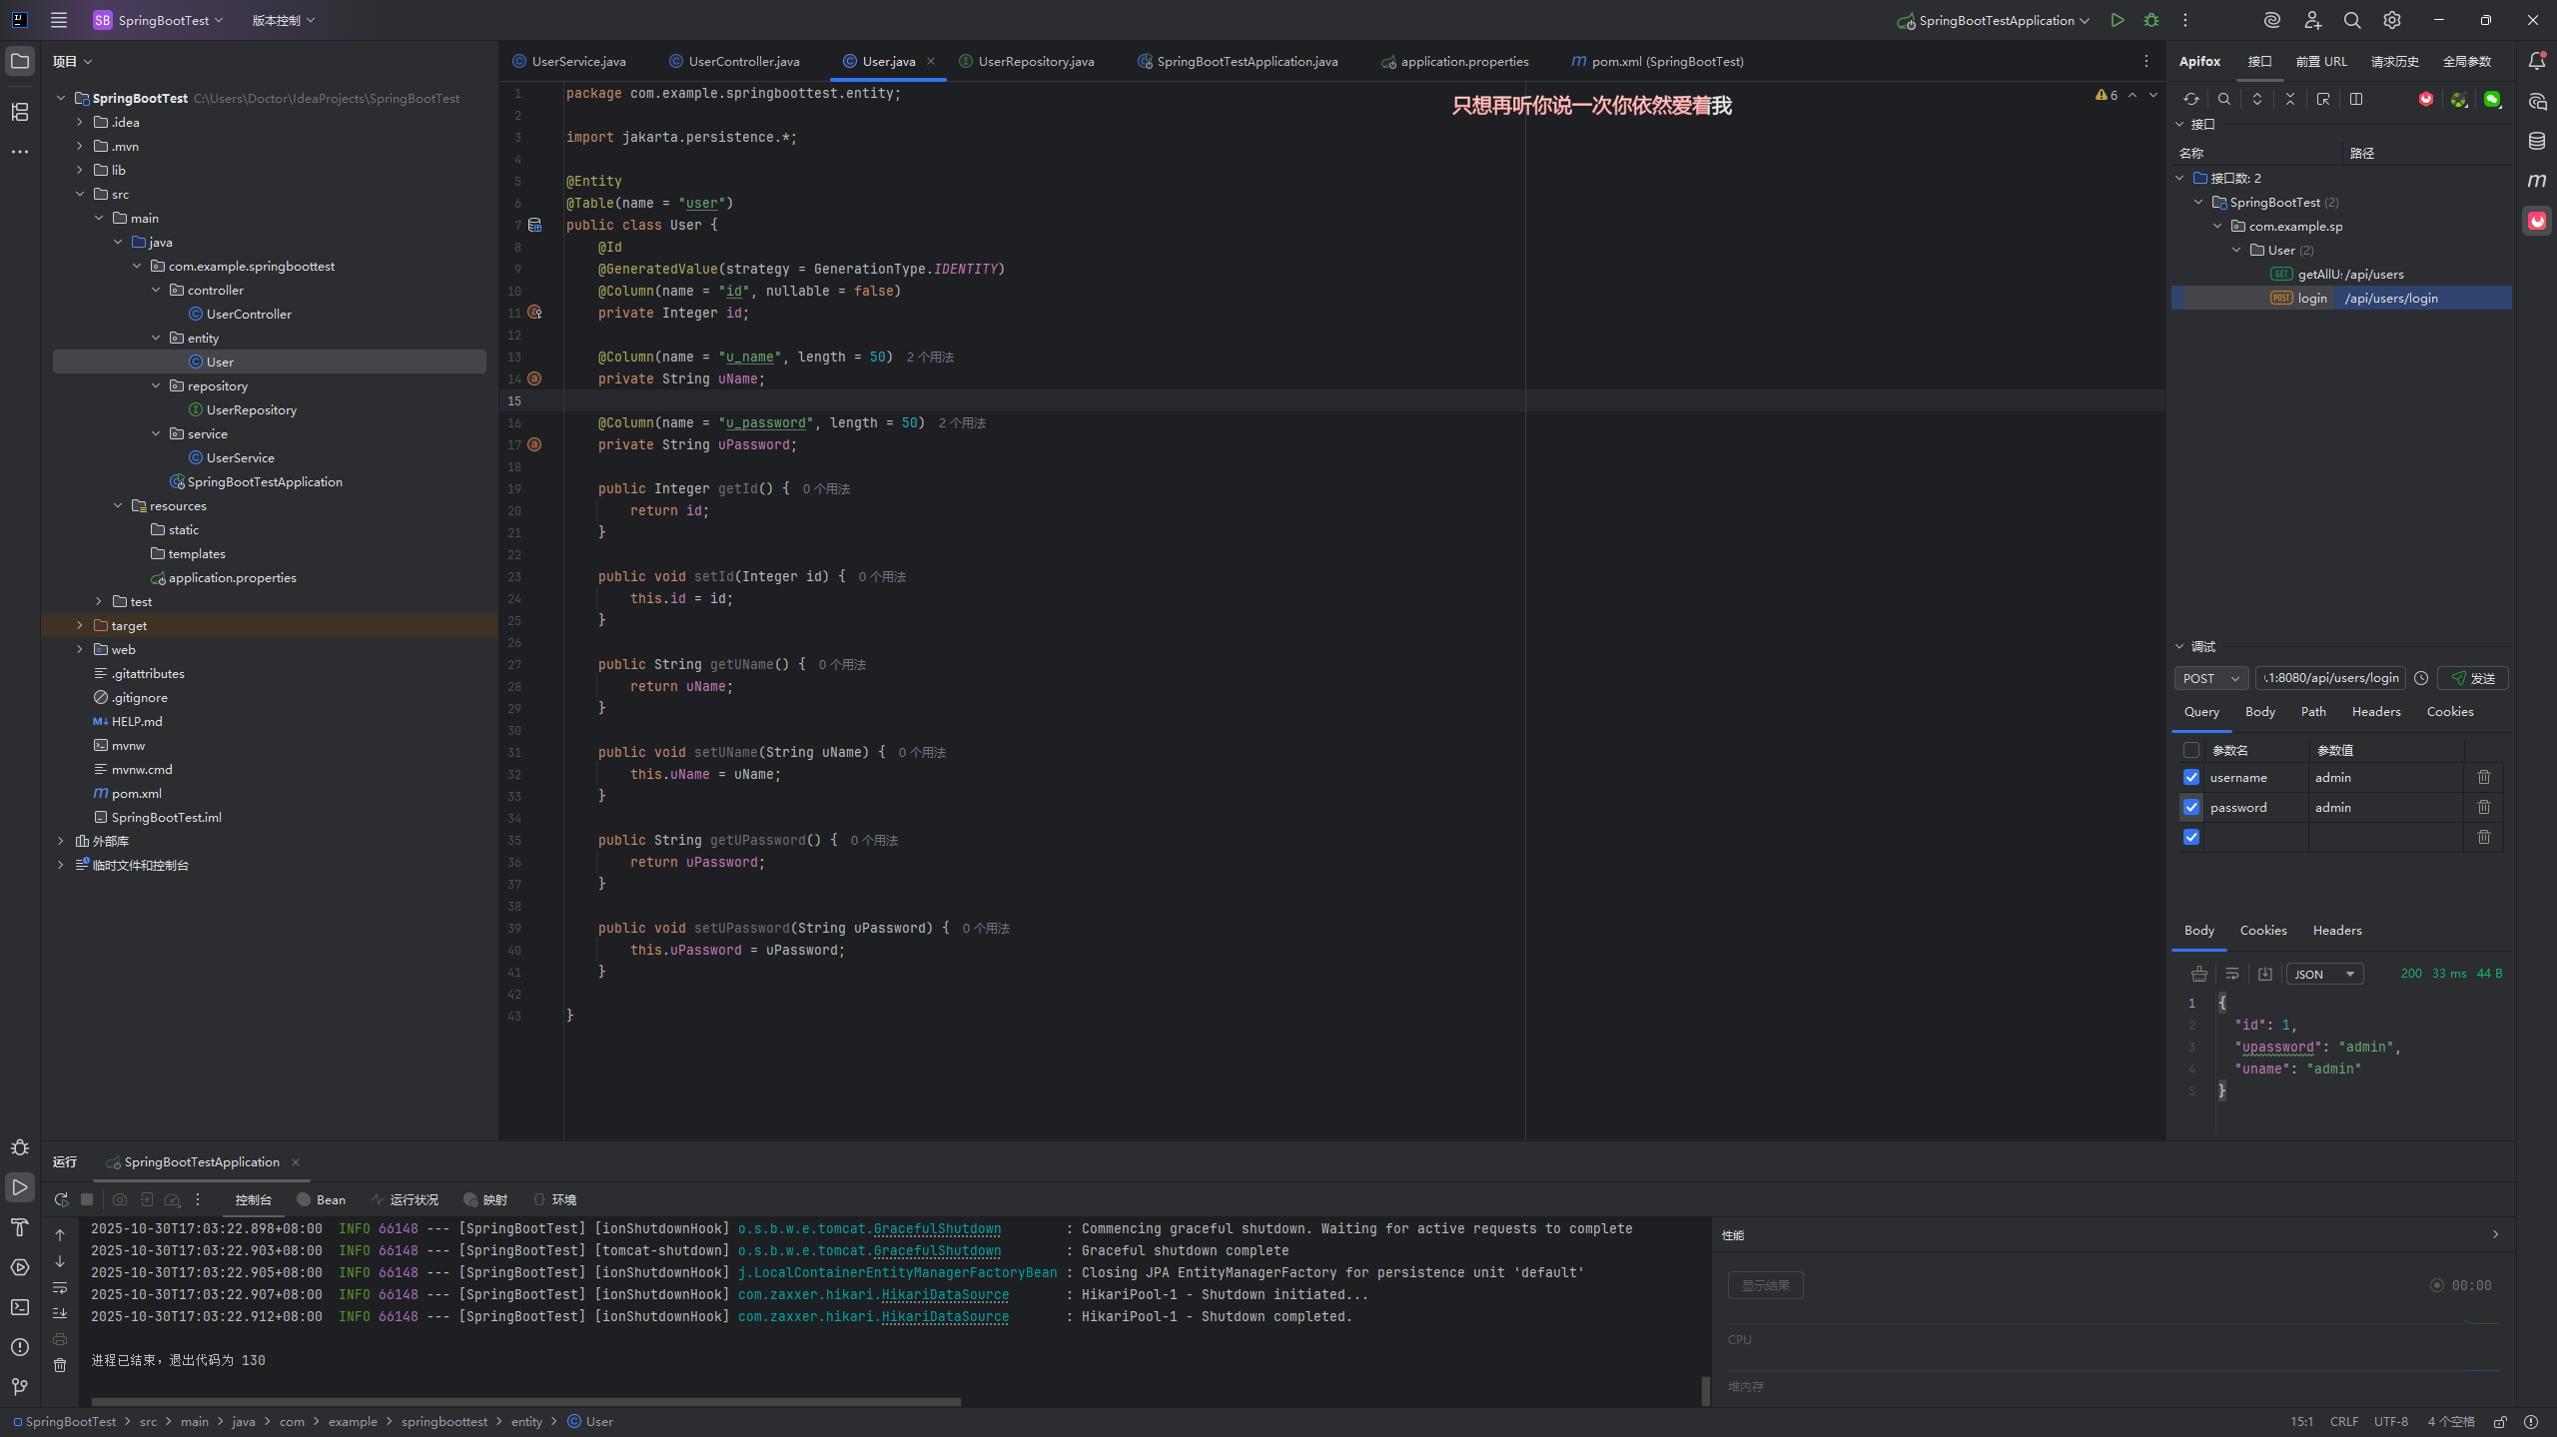Switch to UserController.java editor tab
The height and width of the screenshot is (1437, 2557).
coord(743,61)
